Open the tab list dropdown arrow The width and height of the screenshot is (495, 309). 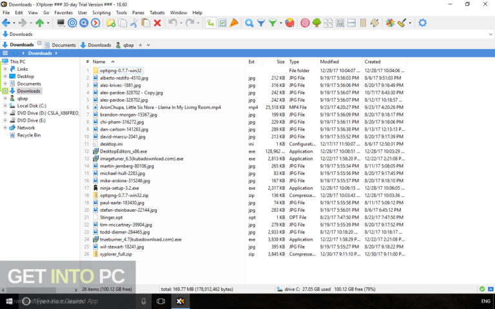[x=148, y=45]
